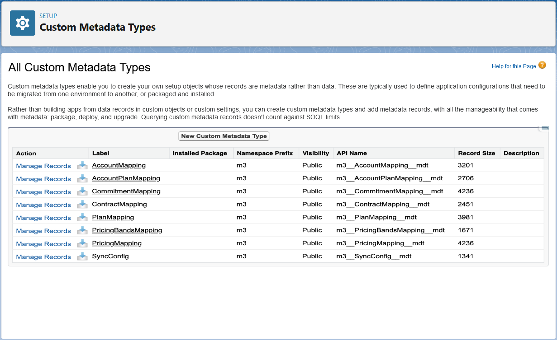
Task: Select the m3__PricingMapping__mdt API name cell
Action: coord(380,243)
